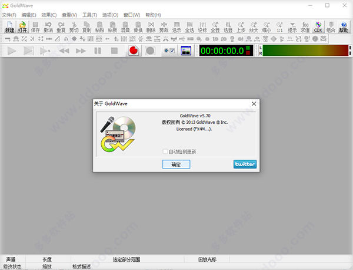Click the 粘贴 (Paste) toolbar icon
The height and width of the screenshot is (270, 353).
pos(99,27)
